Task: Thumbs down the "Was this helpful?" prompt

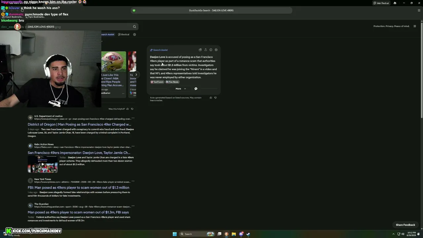Action: click(x=132, y=109)
